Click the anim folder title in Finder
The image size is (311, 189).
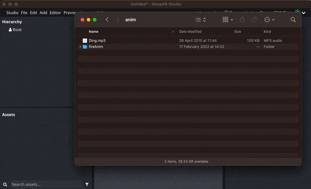coord(131,20)
